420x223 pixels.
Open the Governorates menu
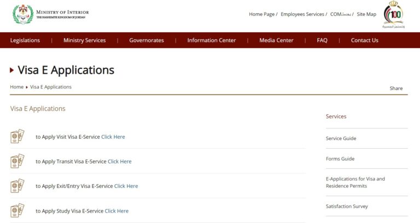[x=146, y=40]
